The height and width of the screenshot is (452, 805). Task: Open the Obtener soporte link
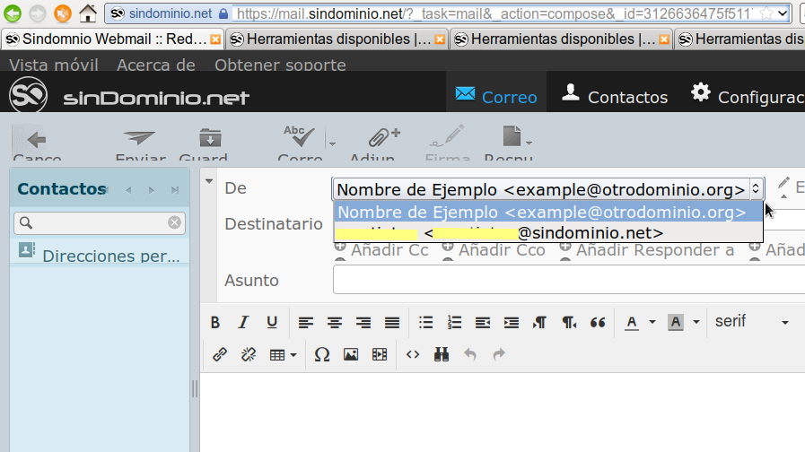[280, 65]
